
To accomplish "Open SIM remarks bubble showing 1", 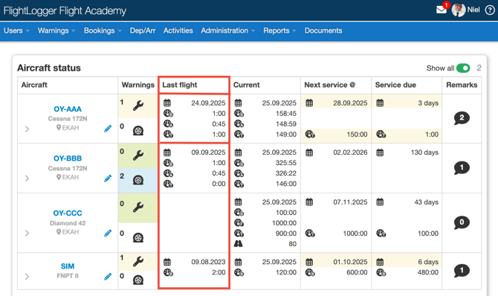I will tap(462, 271).
